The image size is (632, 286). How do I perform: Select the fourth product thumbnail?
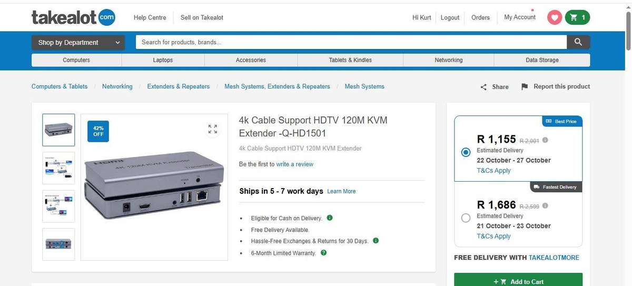point(58,244)
